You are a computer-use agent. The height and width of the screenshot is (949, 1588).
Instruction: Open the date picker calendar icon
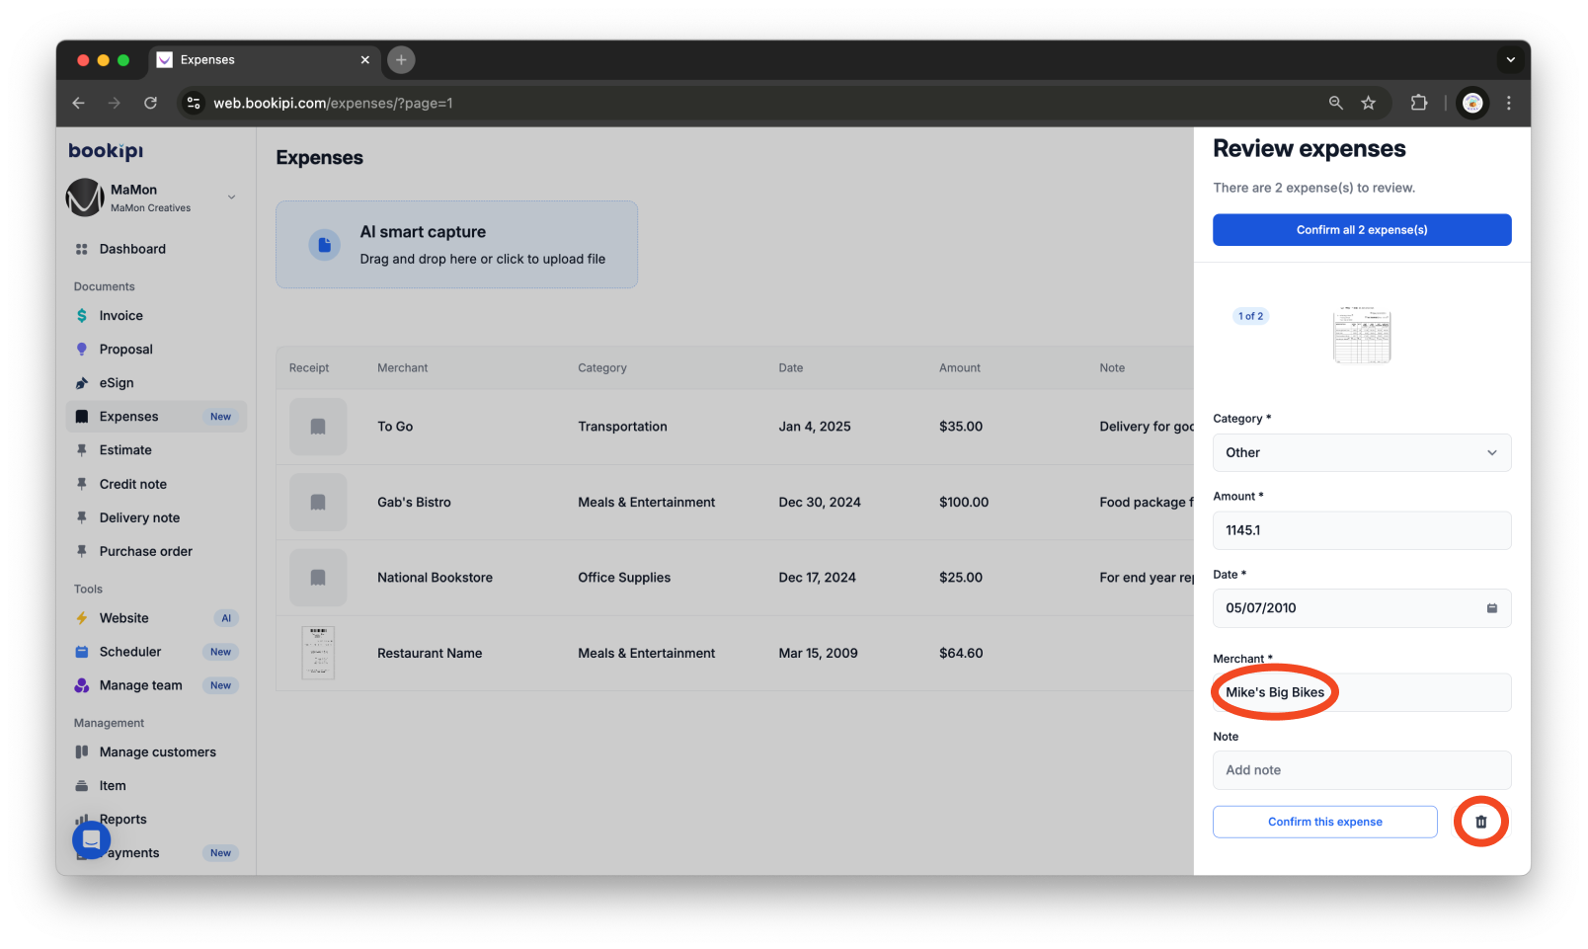[x=1492, y=608]
